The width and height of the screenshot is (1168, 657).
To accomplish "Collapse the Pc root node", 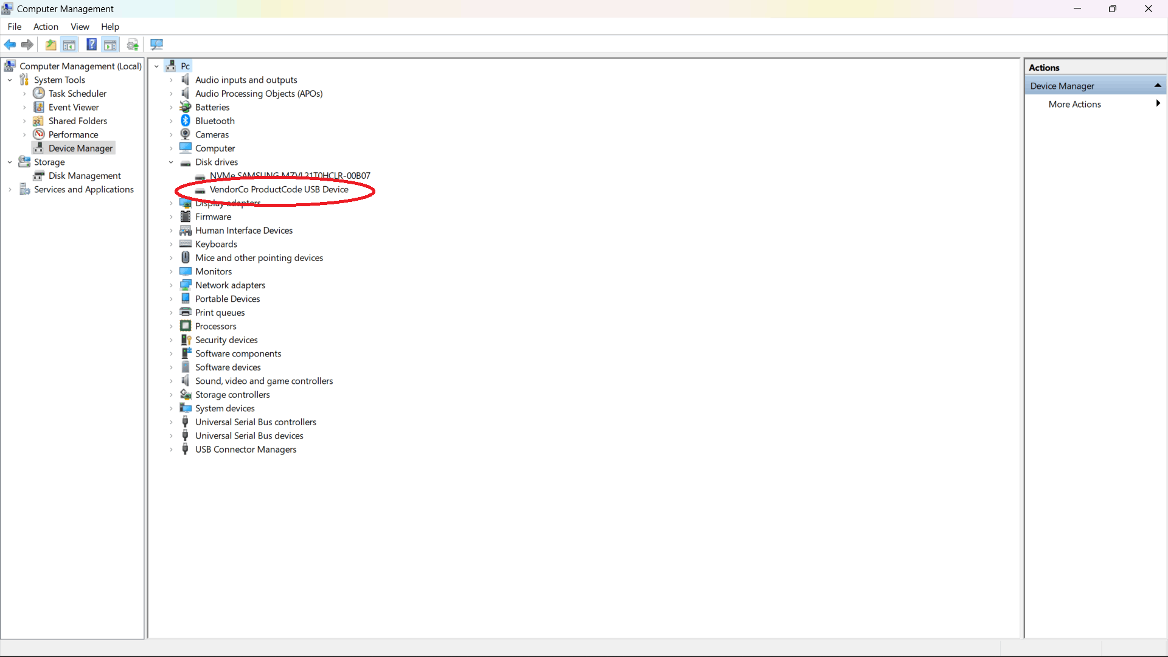I will [x=156, y=66].
